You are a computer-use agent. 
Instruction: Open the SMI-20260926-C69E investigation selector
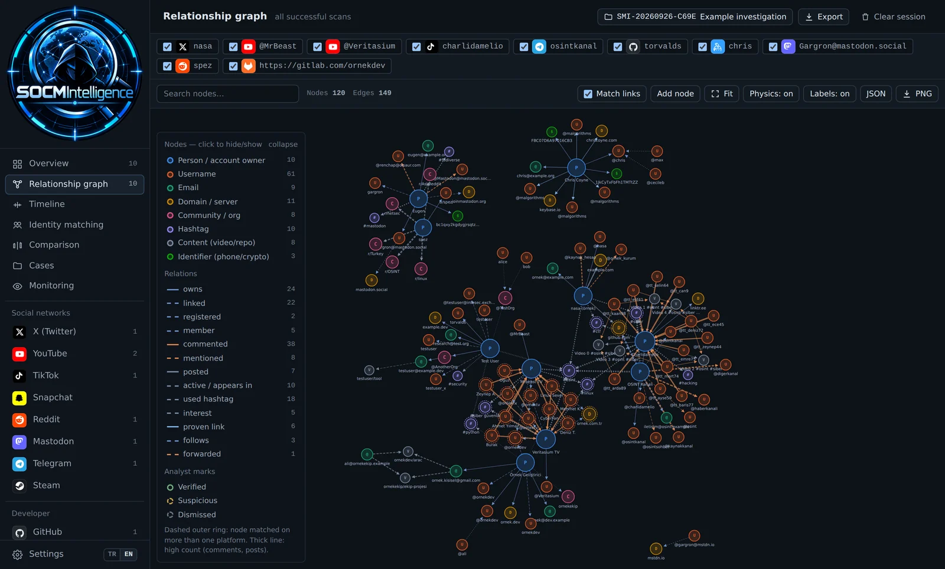coord(695,17)
